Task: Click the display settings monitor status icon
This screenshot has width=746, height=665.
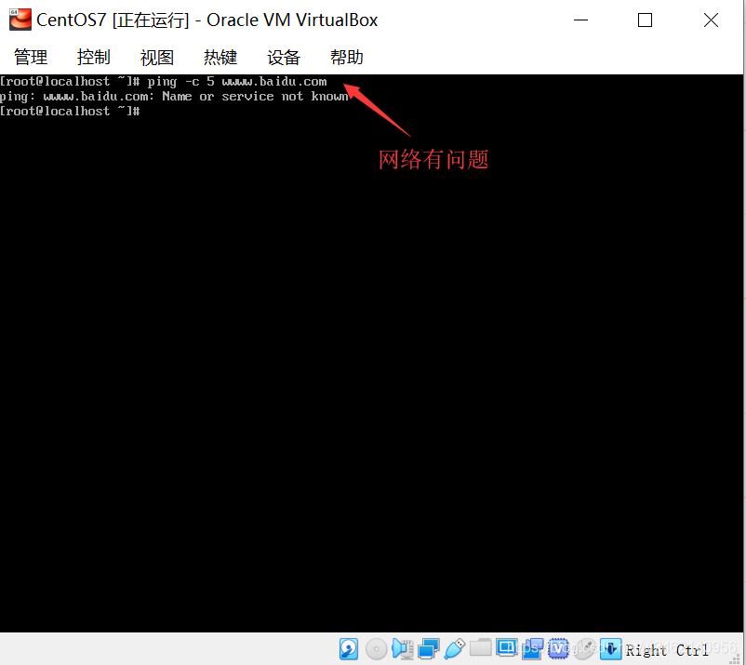Action: coord(506,648)
